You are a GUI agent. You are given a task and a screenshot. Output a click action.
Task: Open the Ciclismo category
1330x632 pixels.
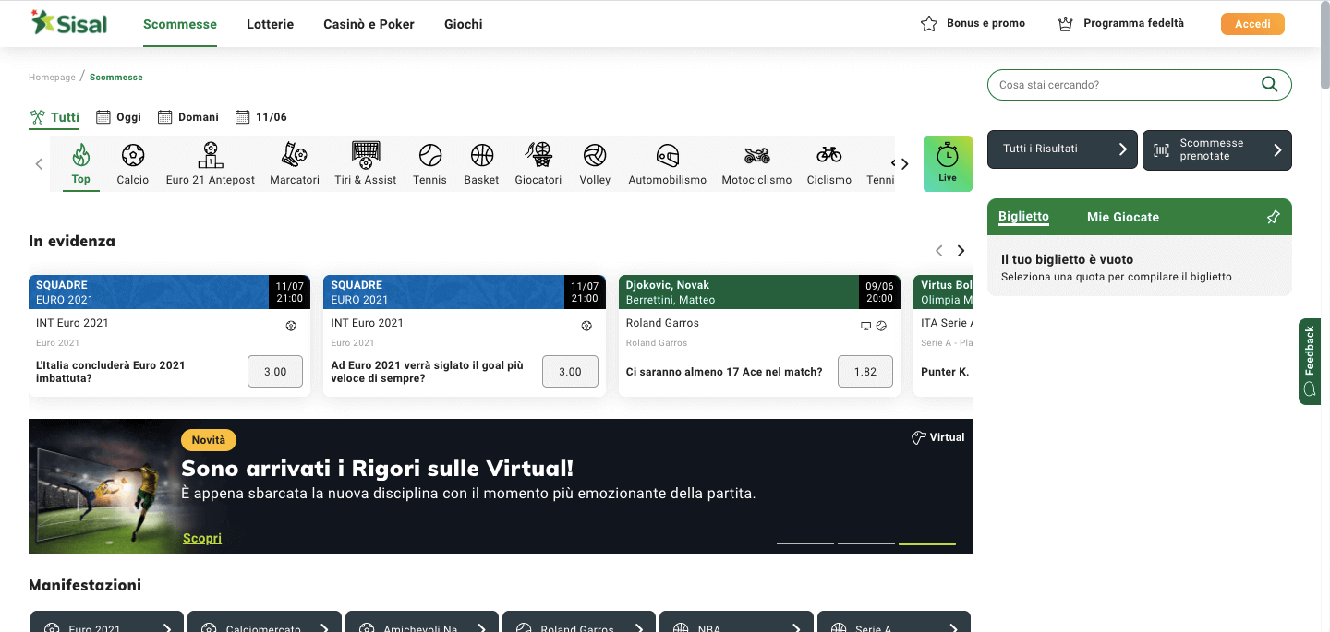tap(829, 164)
